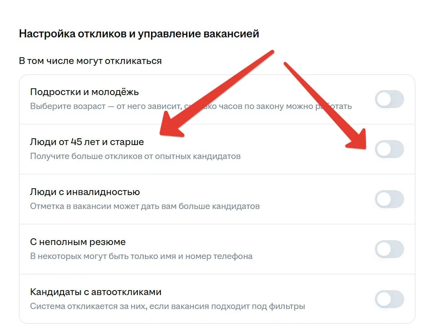This screenshot has width=433, height=332.
Task: Switch on Кандидаты с автооткликами
Action: point(389,299)
